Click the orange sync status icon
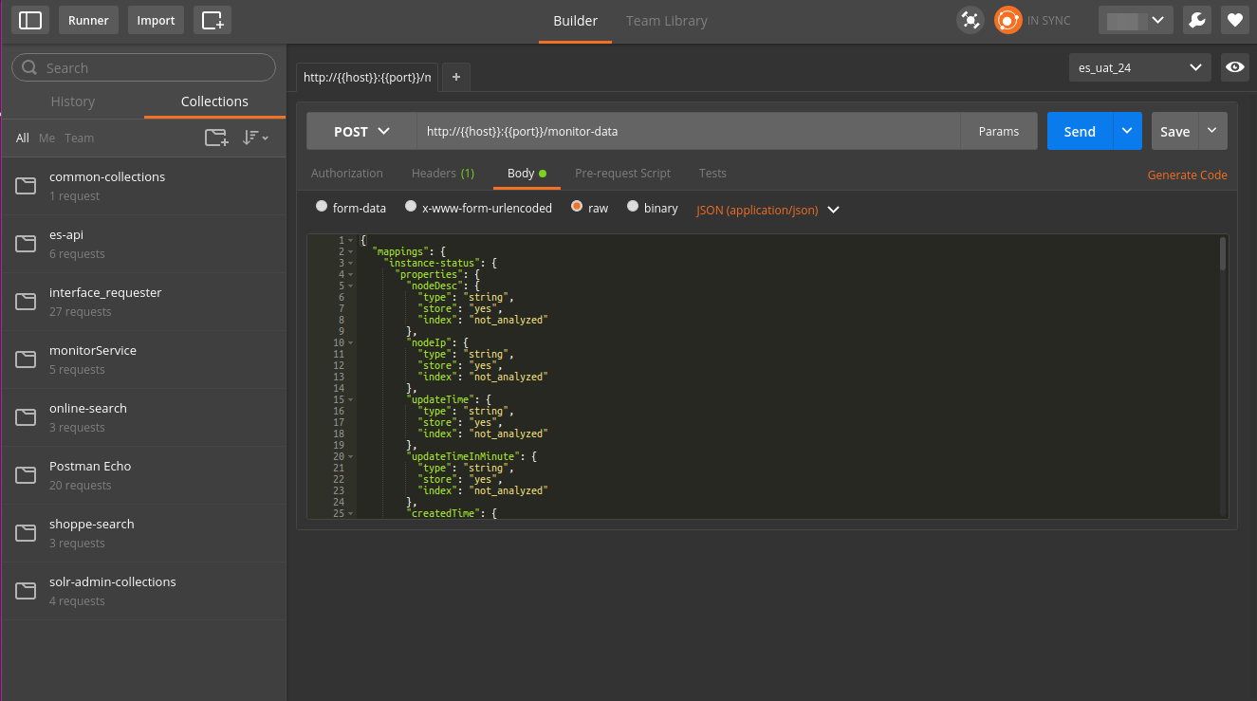This screenshot has height=701, width=1257. [x=1007, y=20]
